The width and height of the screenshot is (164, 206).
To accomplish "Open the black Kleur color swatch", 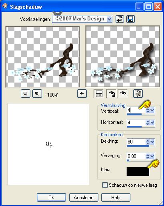I will pos(138,172).
